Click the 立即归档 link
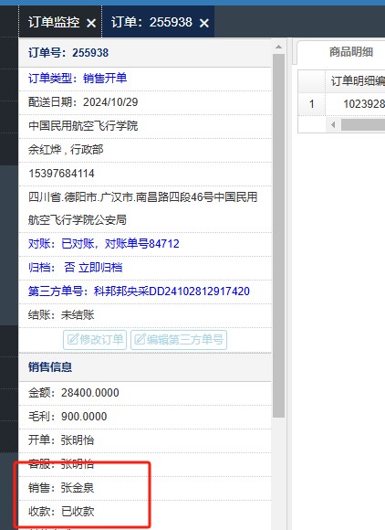Image resolution: width=385 pixels, height=530 pixels. click(x=100, y=268)
